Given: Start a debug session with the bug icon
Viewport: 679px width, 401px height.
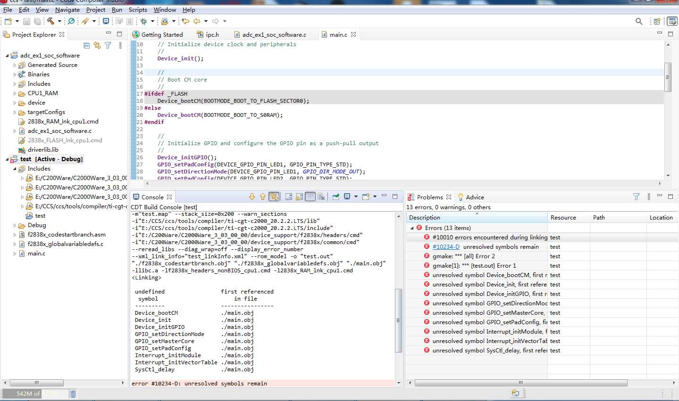Looking at the screenshot, I should point(143,21).
